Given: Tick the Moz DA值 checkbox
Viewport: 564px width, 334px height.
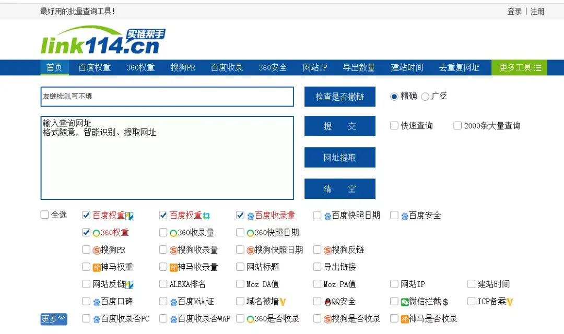Looking at the screenshot, I should click(x=240, y=284).
